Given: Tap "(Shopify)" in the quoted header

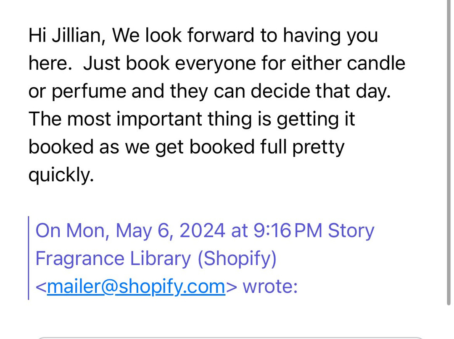Looking at the screenshot, I should pyautogui.click(x=237, y=259).
